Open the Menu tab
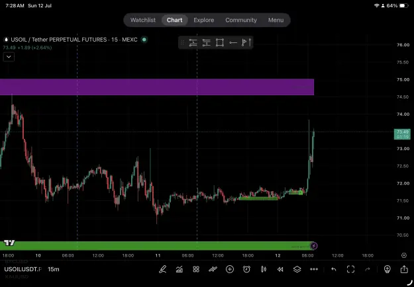 276,20
